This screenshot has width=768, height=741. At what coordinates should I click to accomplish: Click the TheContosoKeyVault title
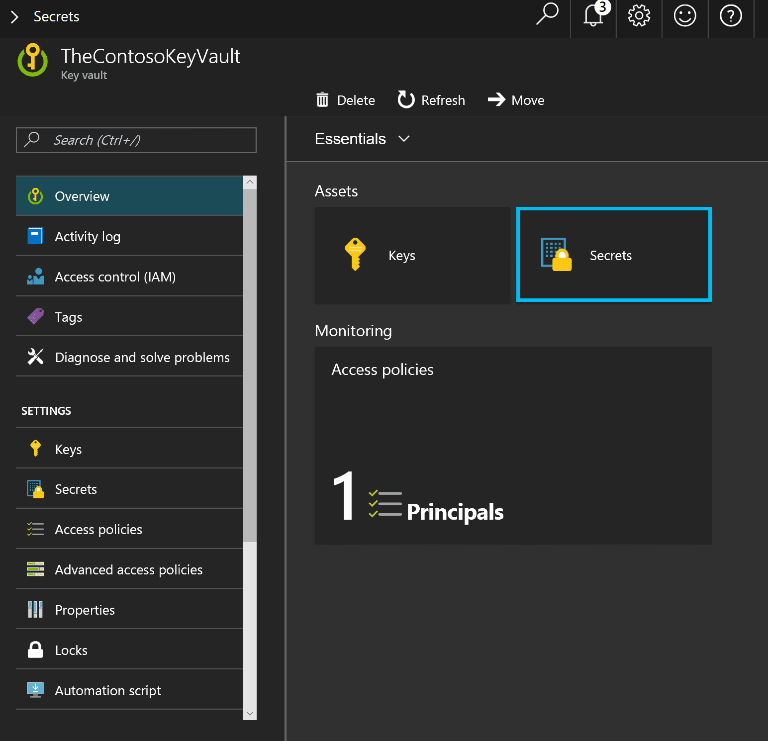[x=151, y=56]
